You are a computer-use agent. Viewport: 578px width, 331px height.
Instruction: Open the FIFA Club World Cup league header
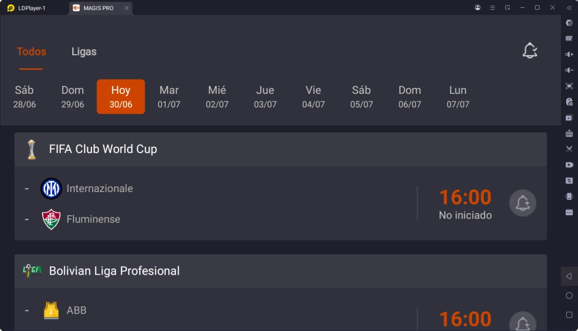click(281, 149)
